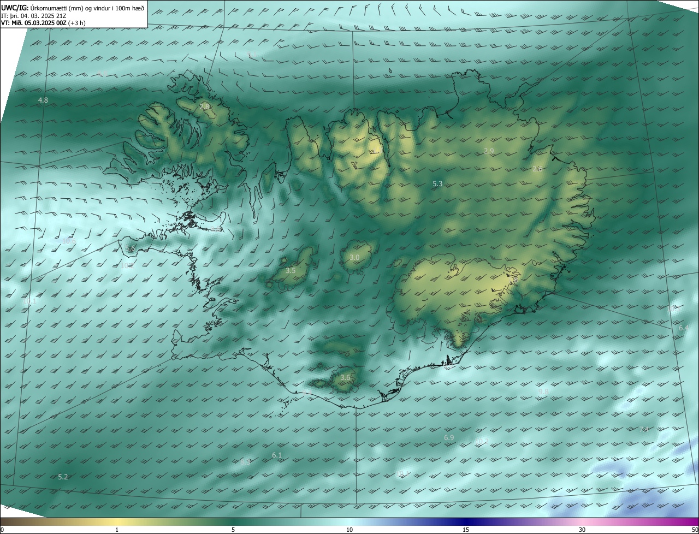Click the colorbar tick label 30

tap(582, 530)
